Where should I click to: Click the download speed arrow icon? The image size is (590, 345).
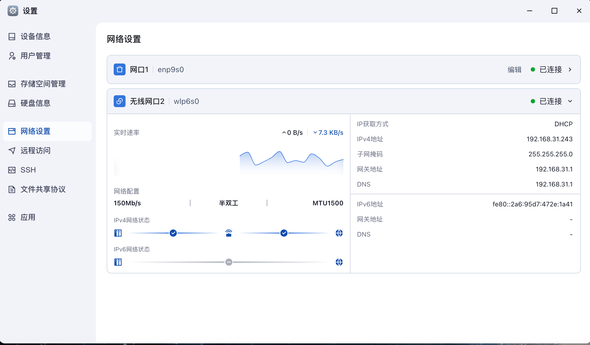315,133
